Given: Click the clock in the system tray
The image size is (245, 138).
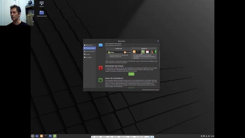Looking at the screenshot, I should click(212, 136).
